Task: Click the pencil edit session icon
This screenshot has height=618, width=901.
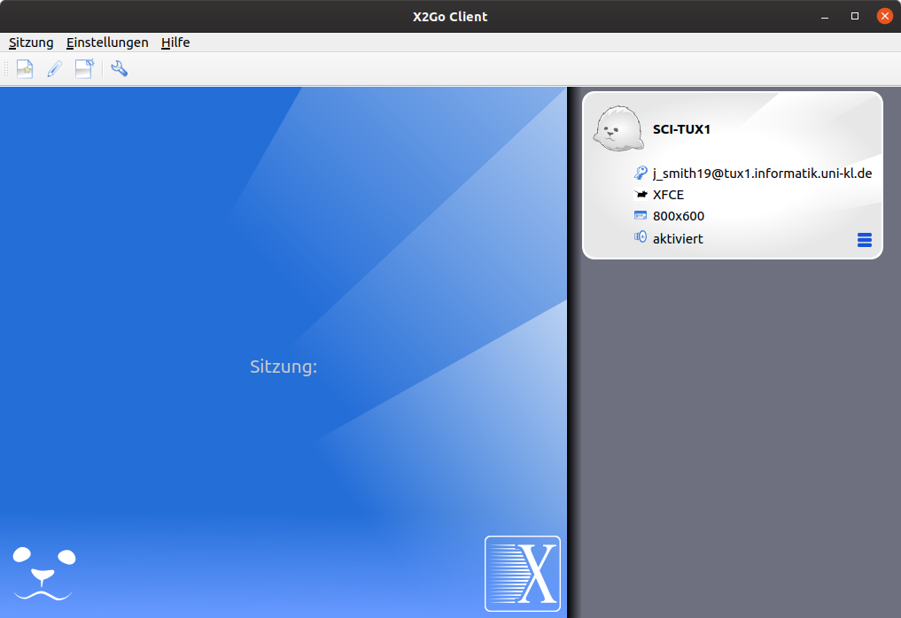Action: (x=54, y=69)
